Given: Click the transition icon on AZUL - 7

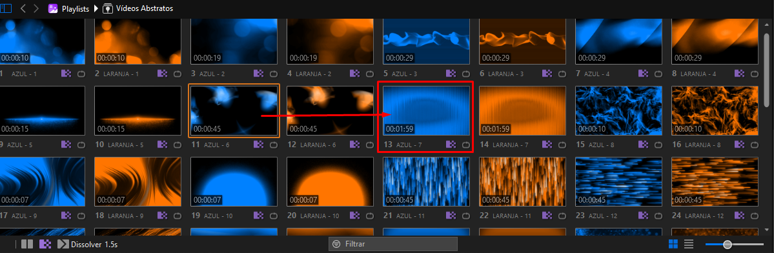Looking at the screenshot, I should pos(451,145).
